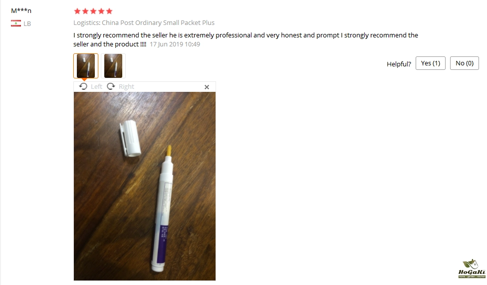Open the second review photo thumbnail

pos(113,65)
